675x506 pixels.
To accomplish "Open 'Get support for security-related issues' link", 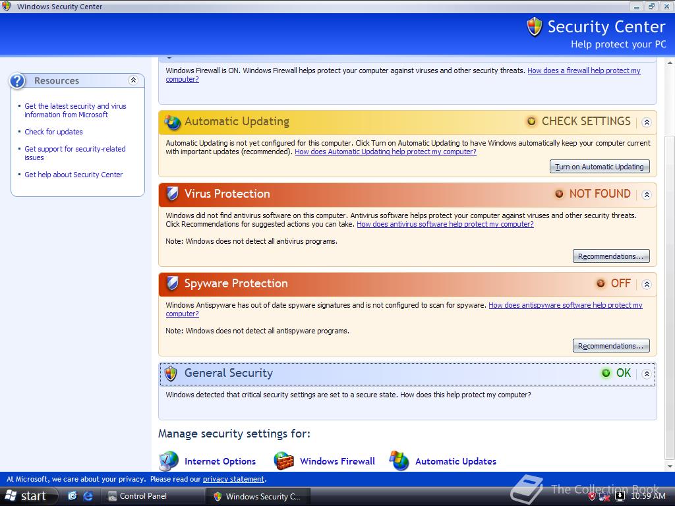I will [75, 153].
